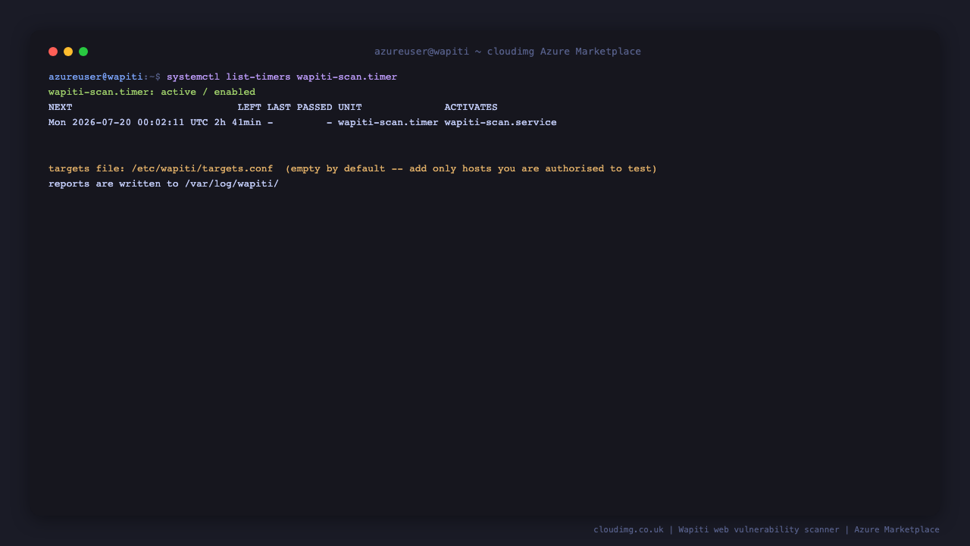Click the yellow minimize window dot

(x=68, y=52)
